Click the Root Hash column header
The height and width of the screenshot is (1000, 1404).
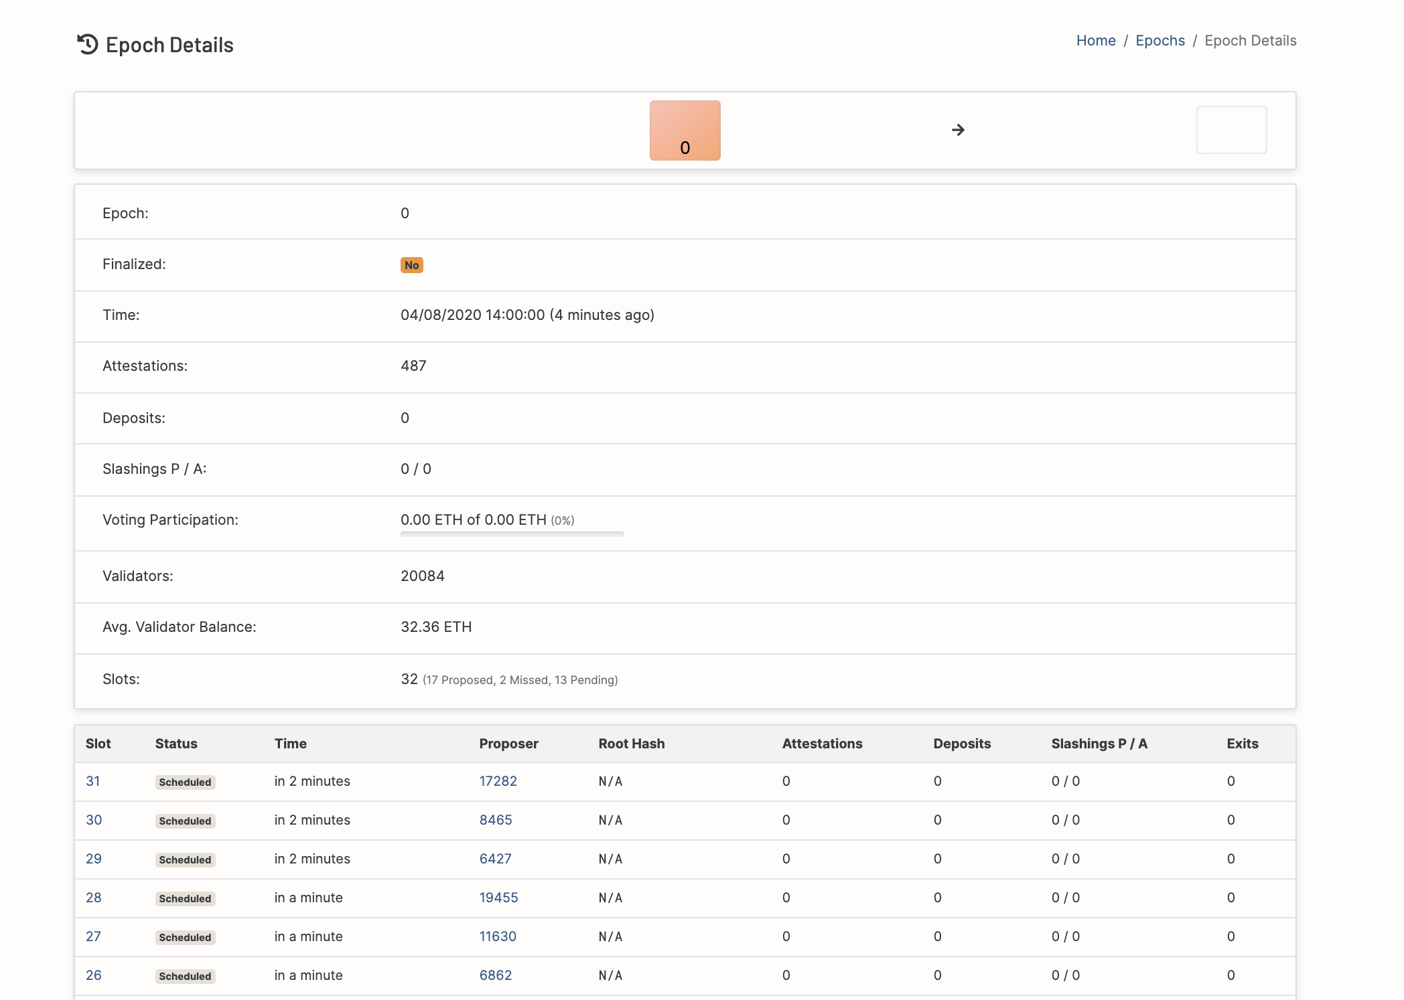632,744
